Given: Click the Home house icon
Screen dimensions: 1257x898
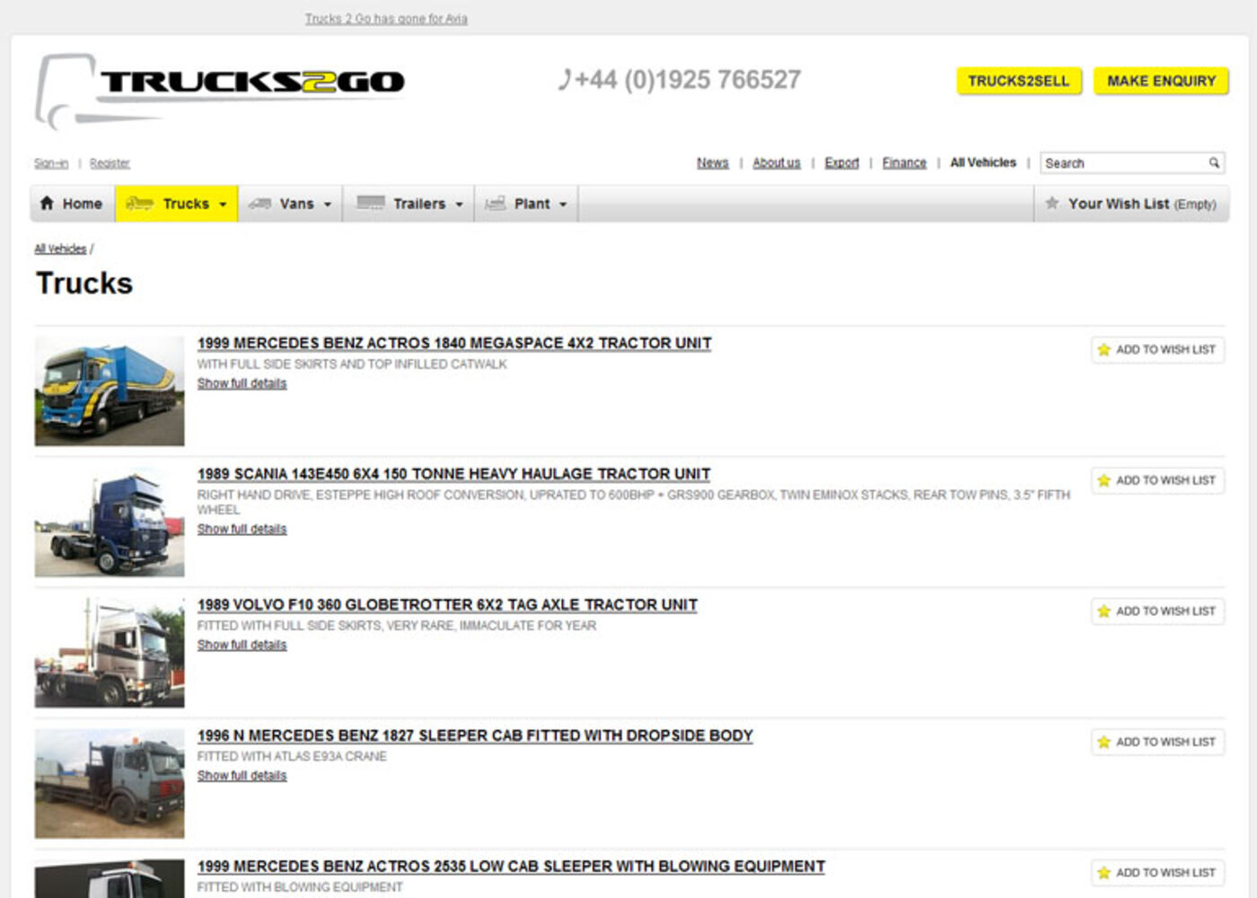Looking at the screenshot, I should point(47,204).
